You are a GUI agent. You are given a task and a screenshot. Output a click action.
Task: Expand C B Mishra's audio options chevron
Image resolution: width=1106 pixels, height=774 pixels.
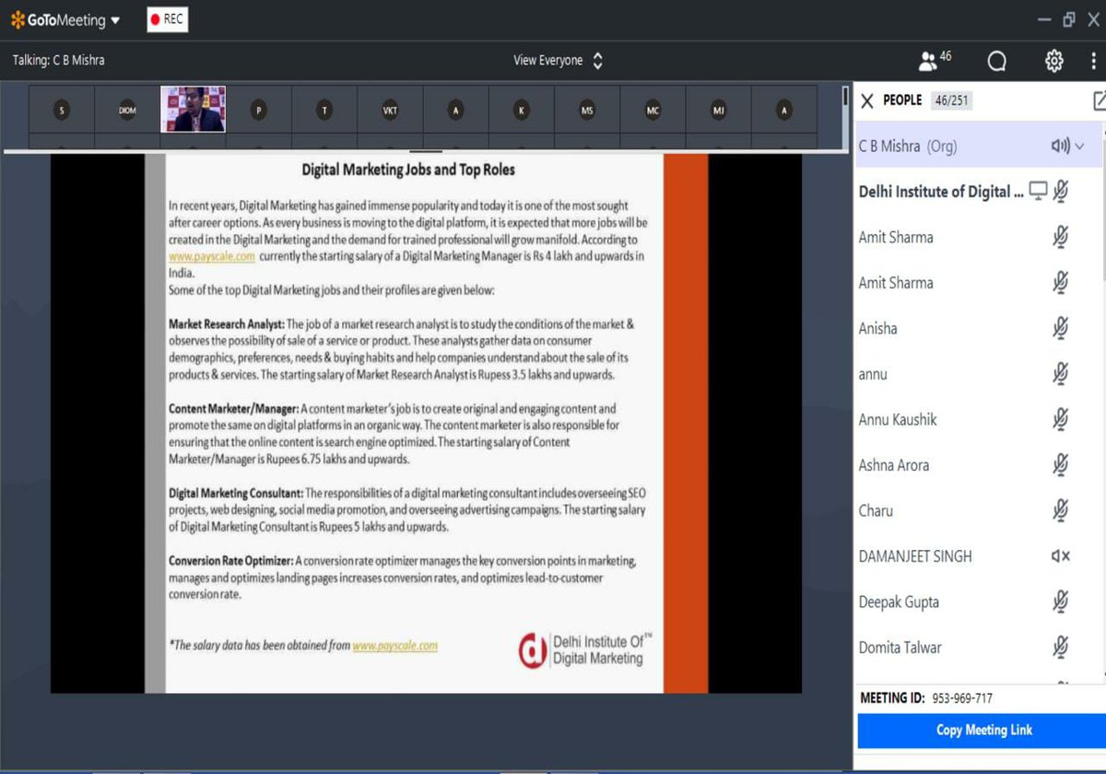click(x=1080, y=146)
